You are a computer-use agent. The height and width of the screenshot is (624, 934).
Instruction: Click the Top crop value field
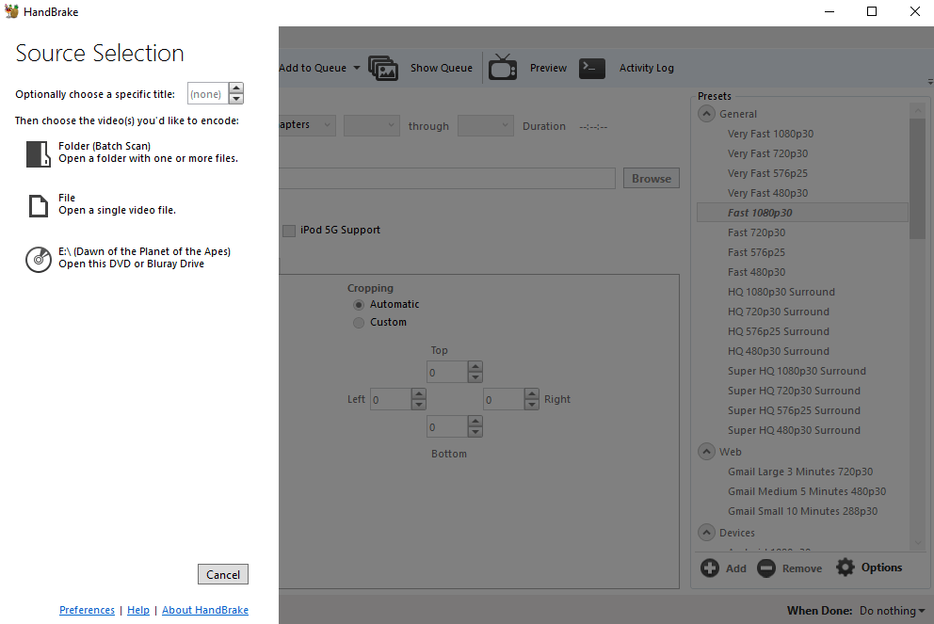(446, 372)
